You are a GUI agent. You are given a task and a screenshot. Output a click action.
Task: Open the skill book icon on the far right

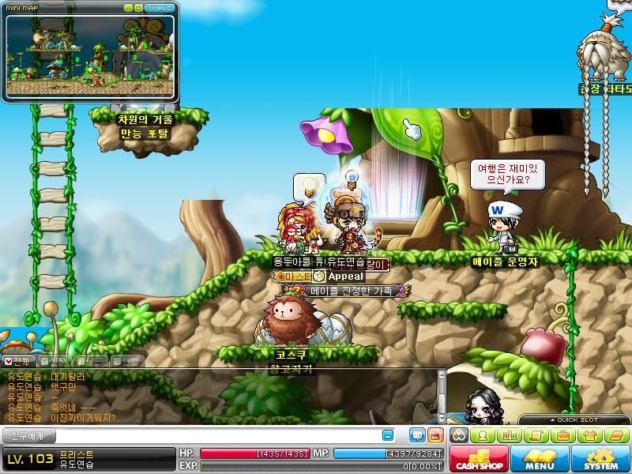click(x=616, y=436)
